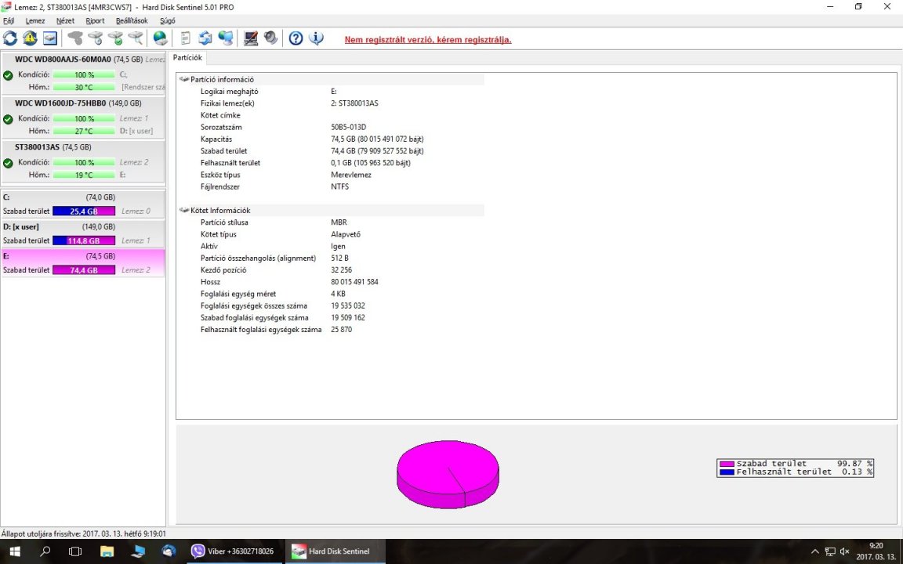
Task: Click the muted volume tray icon
Action: click(845, 551)
